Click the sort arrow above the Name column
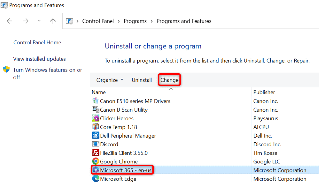 click(x=171, y=88)
